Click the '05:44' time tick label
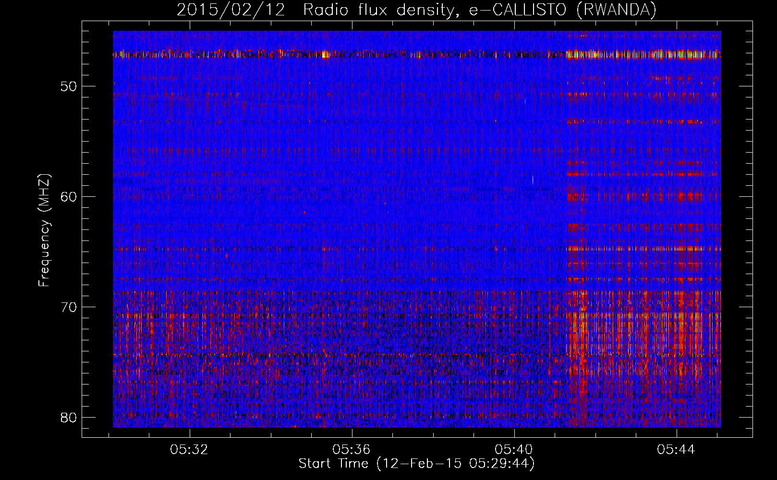Viewport: 777px width, 480px height. [676, 450]
